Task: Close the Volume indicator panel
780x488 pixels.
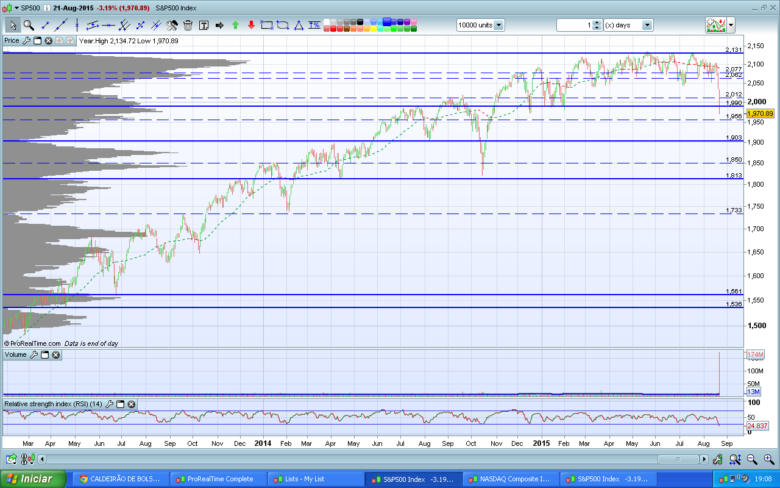Action: tap(55, 354)
